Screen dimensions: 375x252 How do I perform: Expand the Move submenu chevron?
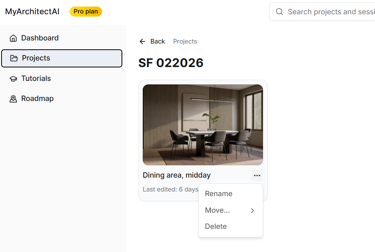point(252,210)
